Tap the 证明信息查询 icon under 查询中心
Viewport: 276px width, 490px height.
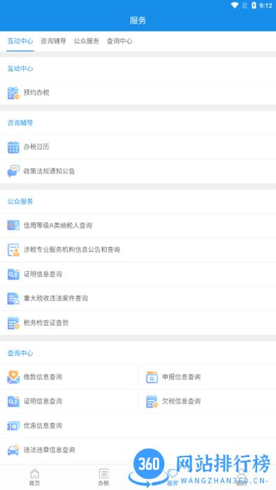coord(13,401)
